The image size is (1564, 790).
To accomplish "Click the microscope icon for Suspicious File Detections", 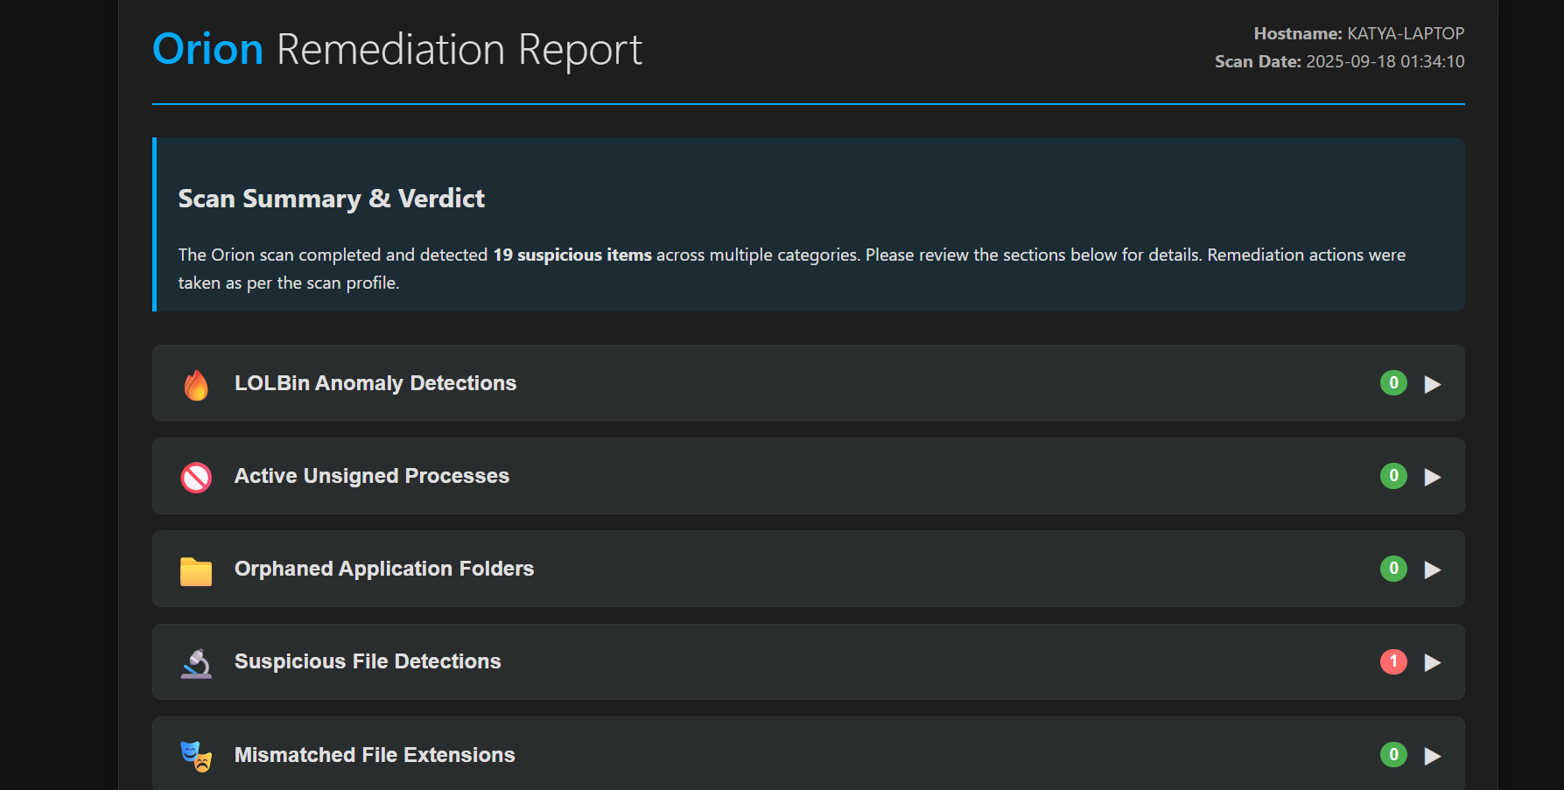I will pos(196,663).
